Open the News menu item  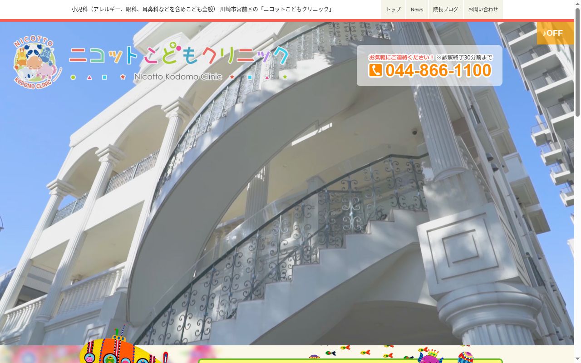(x=417, y=10)
